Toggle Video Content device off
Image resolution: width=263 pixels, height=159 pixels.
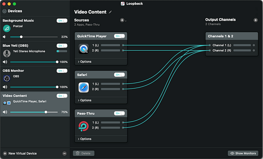pos(62,96)
